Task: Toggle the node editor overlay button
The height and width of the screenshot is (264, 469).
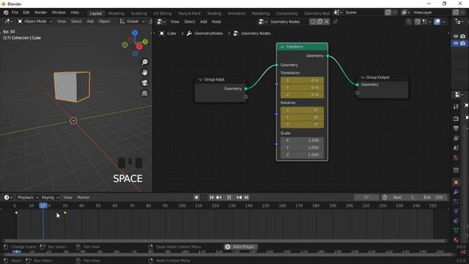Action: pos(437,21)
